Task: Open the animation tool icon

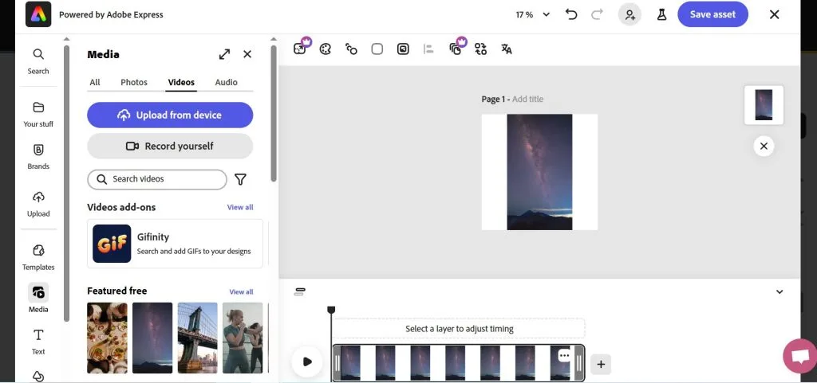Action: tap(351, 49)
